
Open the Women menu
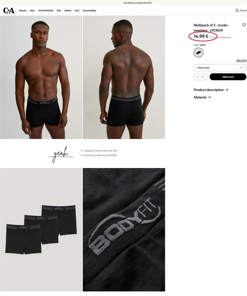coord(23,10)
